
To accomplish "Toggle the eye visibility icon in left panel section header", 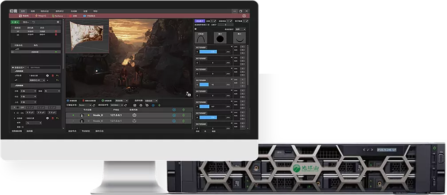I will coord(13,68).
